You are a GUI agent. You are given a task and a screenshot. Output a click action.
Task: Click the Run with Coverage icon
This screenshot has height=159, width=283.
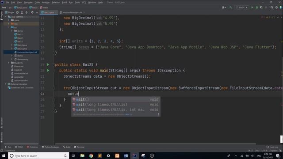pyautogui.click(x=261, y=8)
